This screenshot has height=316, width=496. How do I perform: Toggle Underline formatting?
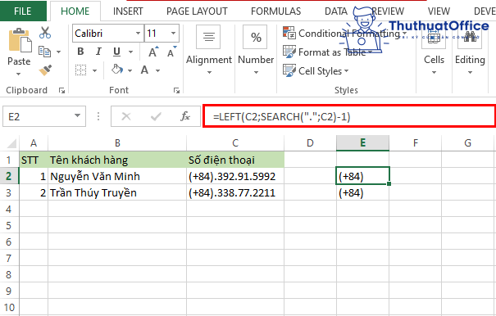click(116, 52)
